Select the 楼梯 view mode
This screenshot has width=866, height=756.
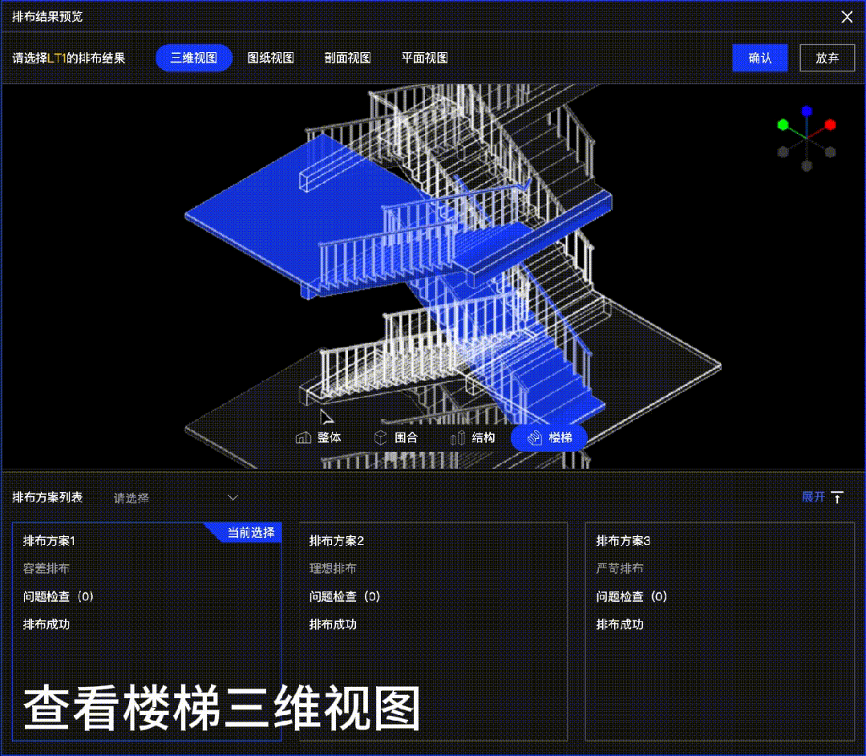(549, 437)
